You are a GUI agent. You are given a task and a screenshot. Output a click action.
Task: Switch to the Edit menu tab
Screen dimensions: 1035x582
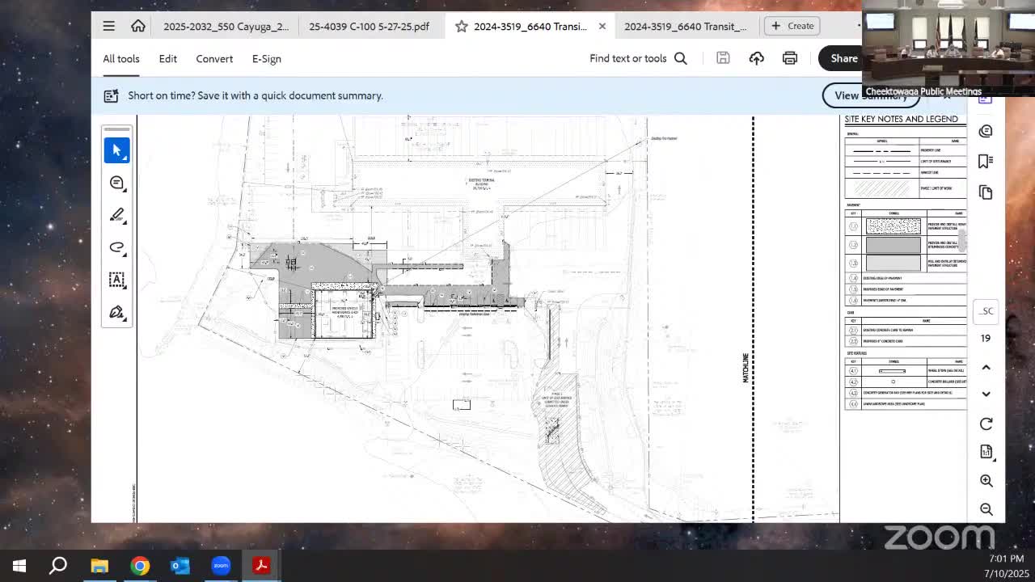tap(167, 58)
